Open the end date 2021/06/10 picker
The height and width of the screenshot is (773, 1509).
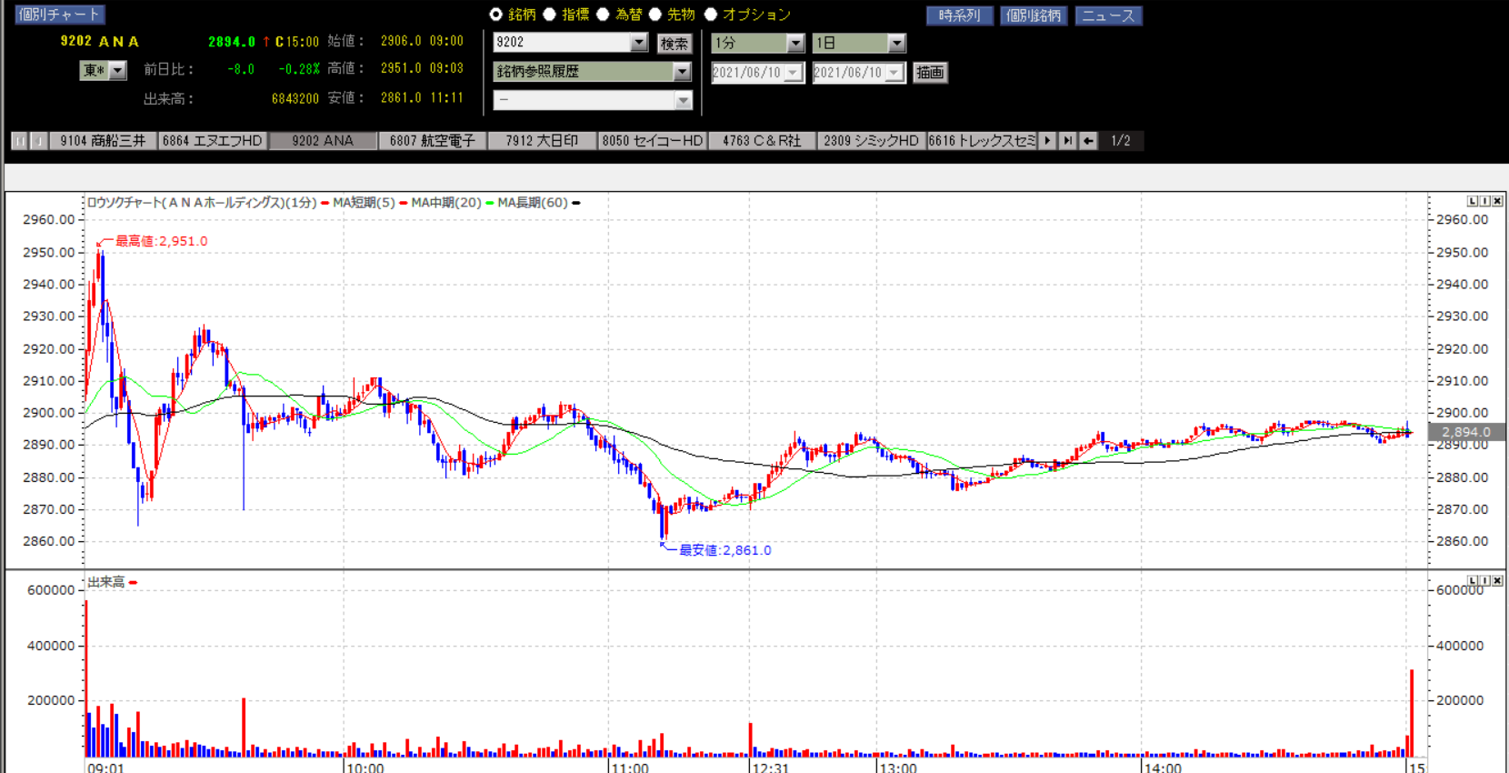(894, 73)
